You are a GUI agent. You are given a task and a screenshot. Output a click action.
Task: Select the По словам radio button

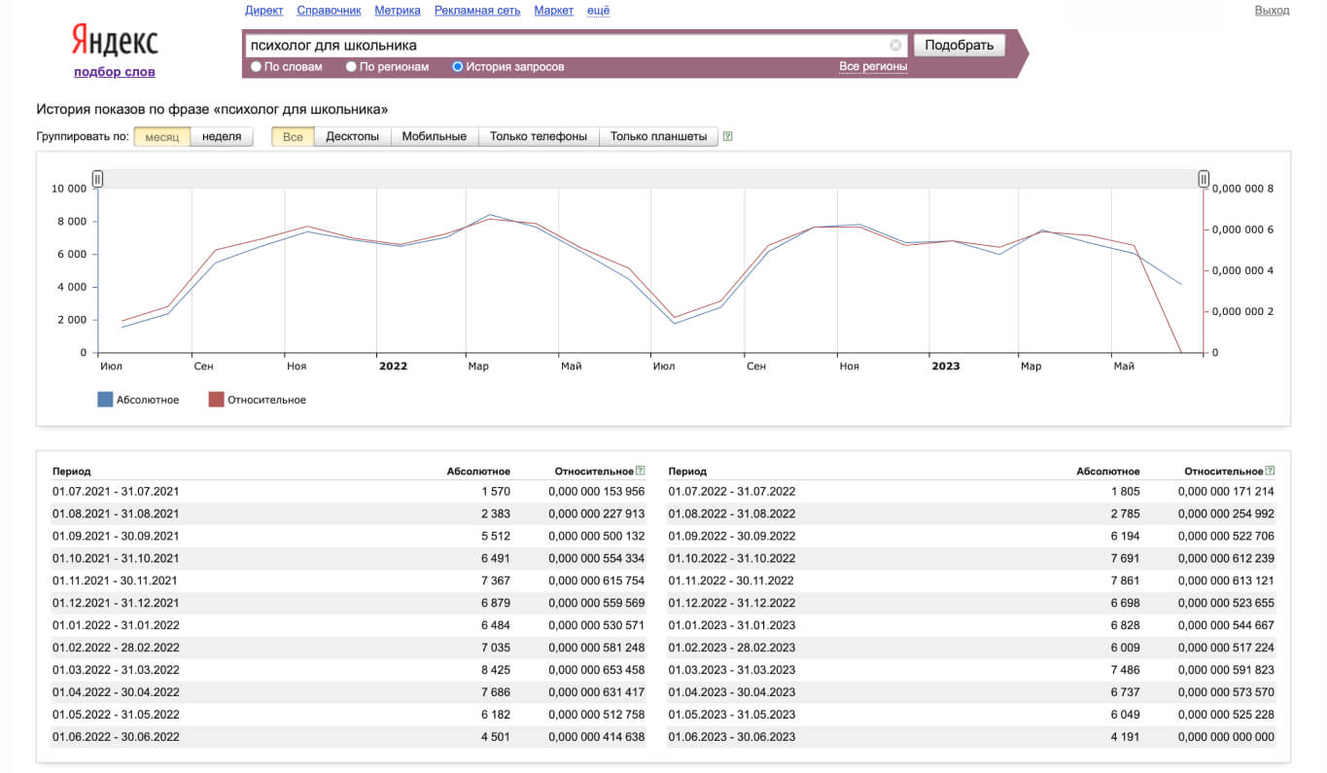(x=256, y=67)
